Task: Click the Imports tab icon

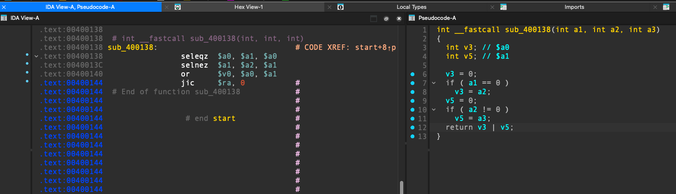Action: click(x=503, y=7)
